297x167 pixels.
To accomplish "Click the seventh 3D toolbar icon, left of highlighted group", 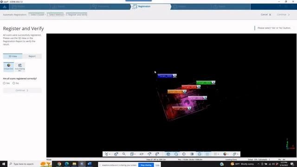I will click(x=157, y=154).
